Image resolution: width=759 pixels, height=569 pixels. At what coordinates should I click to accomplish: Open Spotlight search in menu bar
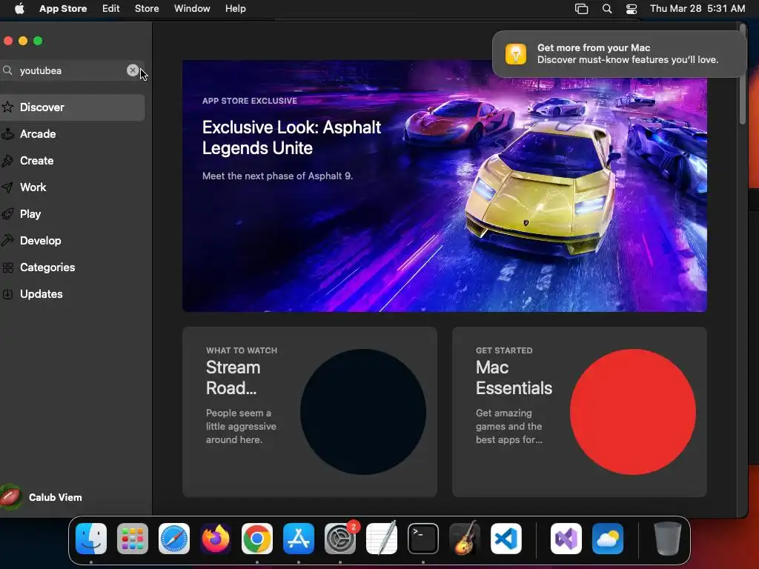(x=607, y=9)
